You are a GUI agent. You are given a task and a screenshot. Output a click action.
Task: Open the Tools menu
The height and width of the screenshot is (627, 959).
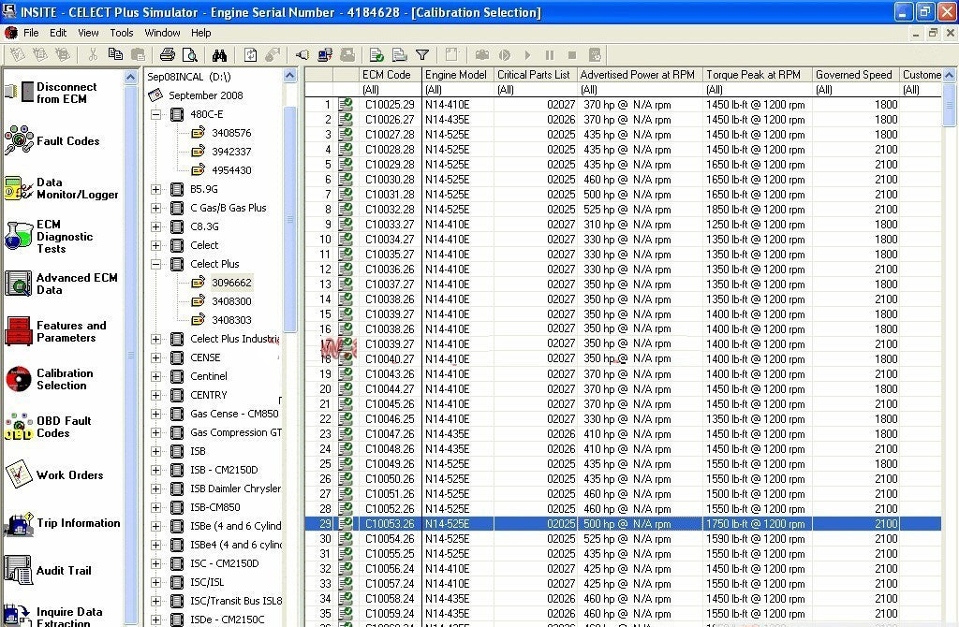pyautogui.click(x=122, y=33)
